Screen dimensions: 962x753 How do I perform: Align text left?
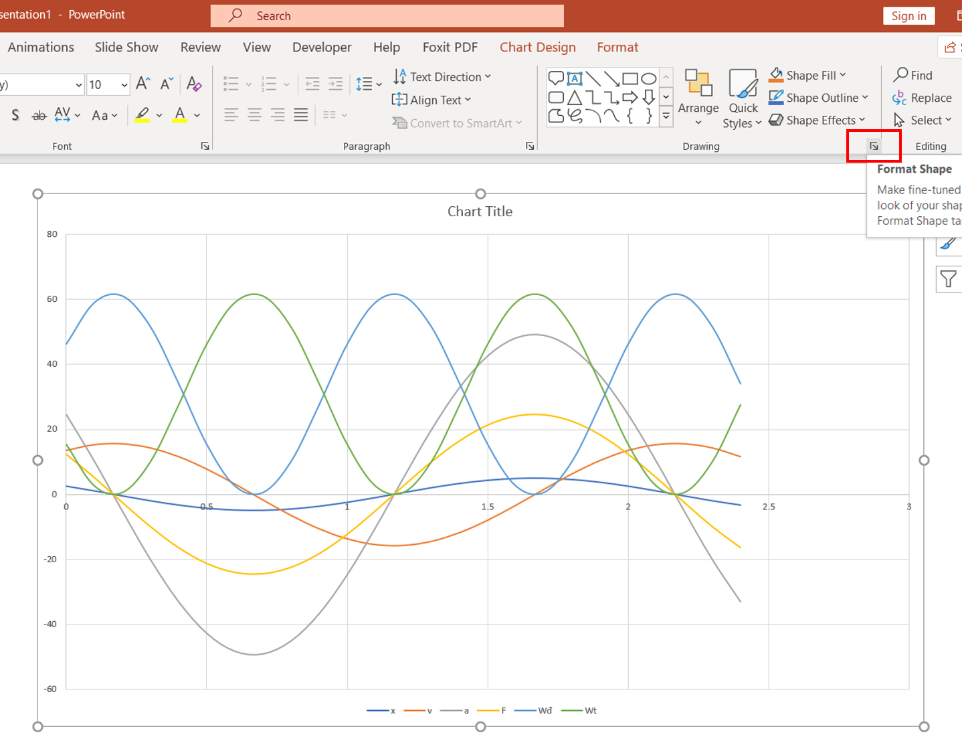pos(231,115)
